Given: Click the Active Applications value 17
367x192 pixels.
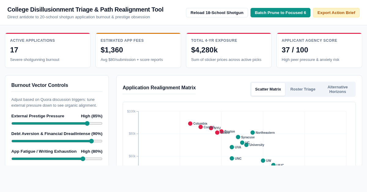Looking at the screenshot, I should tap(14, 50).
